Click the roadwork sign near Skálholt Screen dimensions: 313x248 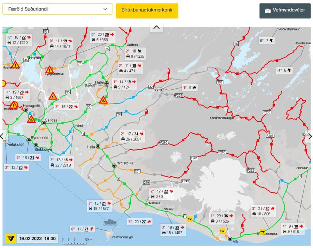tap(103, 100)
